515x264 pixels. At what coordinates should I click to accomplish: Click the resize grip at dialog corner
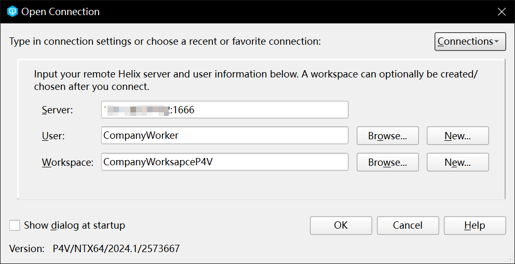click(x=509, y=259)
